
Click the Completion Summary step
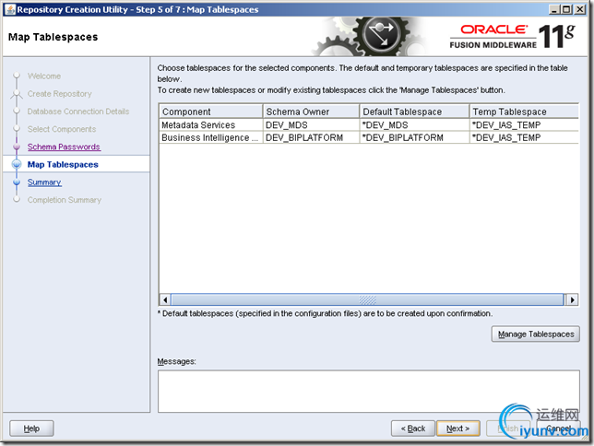coord(65,200)
